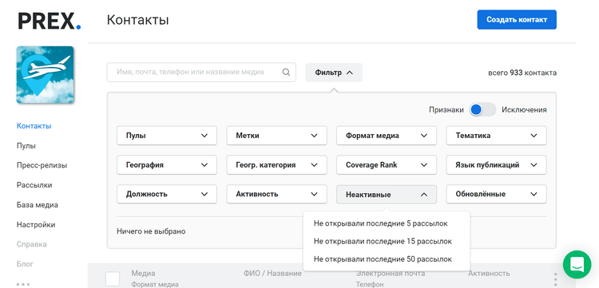Collapse the Фильтр panel
The height and width of the screenshot is (288, 599).
point(334,73)
